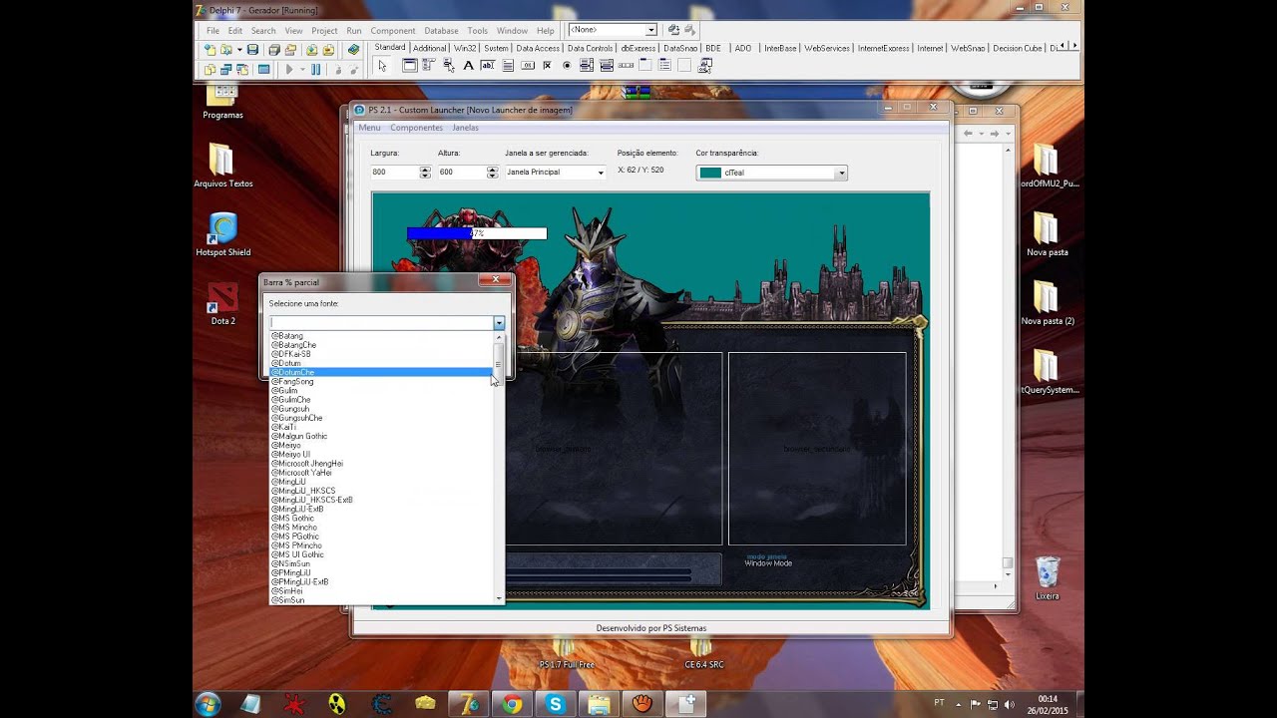This screenshot has height=718, width=1277.
Task: Choose @SimSun from the font list
Action: click(x=383, y=600)
